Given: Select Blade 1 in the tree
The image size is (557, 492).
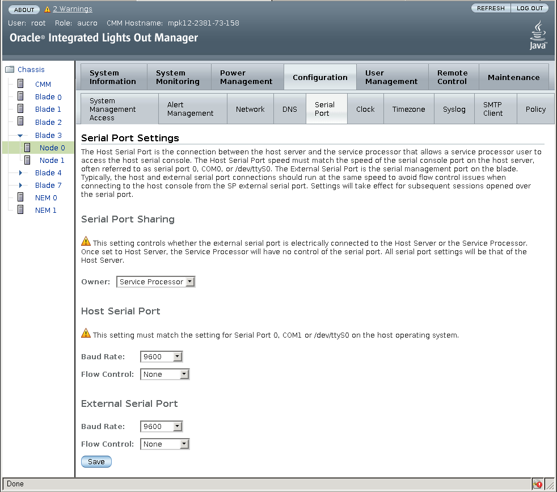Looking at the screenshot, I should pyautogui.click(x=48, y=109).
